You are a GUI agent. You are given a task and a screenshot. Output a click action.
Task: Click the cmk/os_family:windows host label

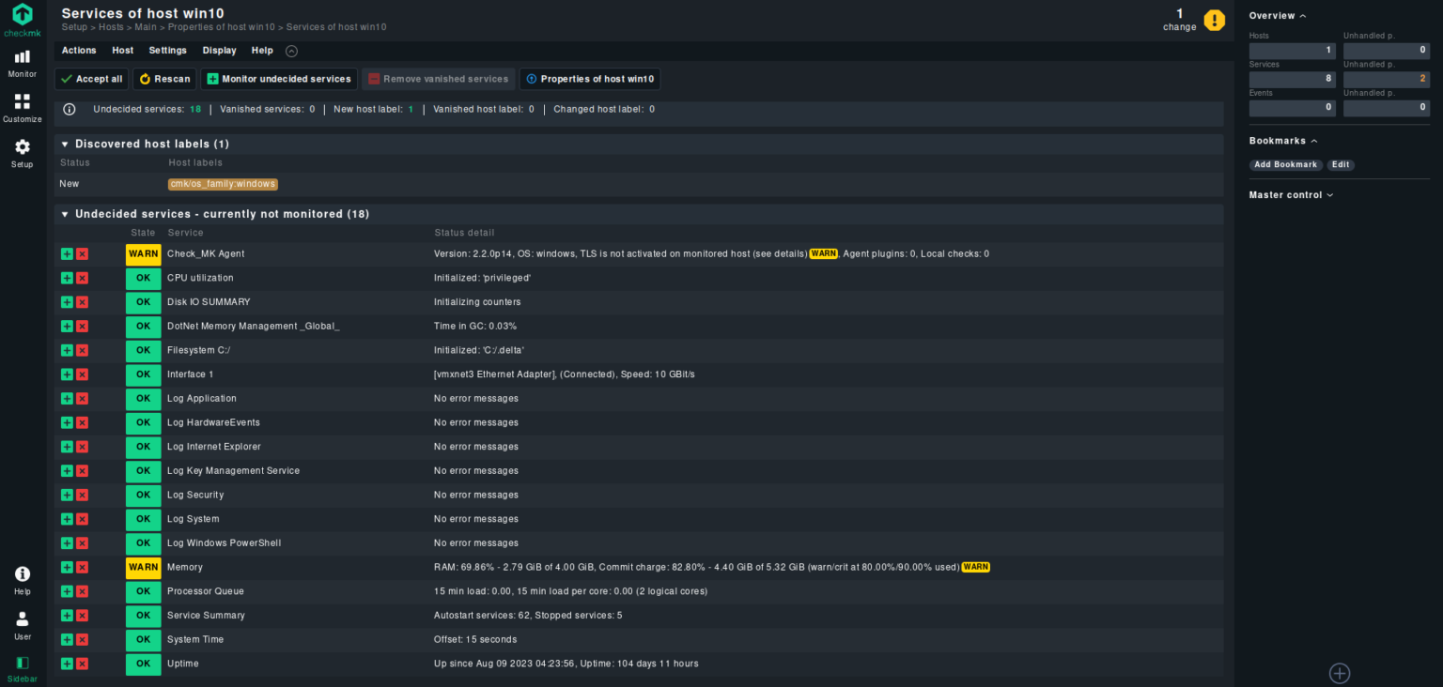click(223, 185)
